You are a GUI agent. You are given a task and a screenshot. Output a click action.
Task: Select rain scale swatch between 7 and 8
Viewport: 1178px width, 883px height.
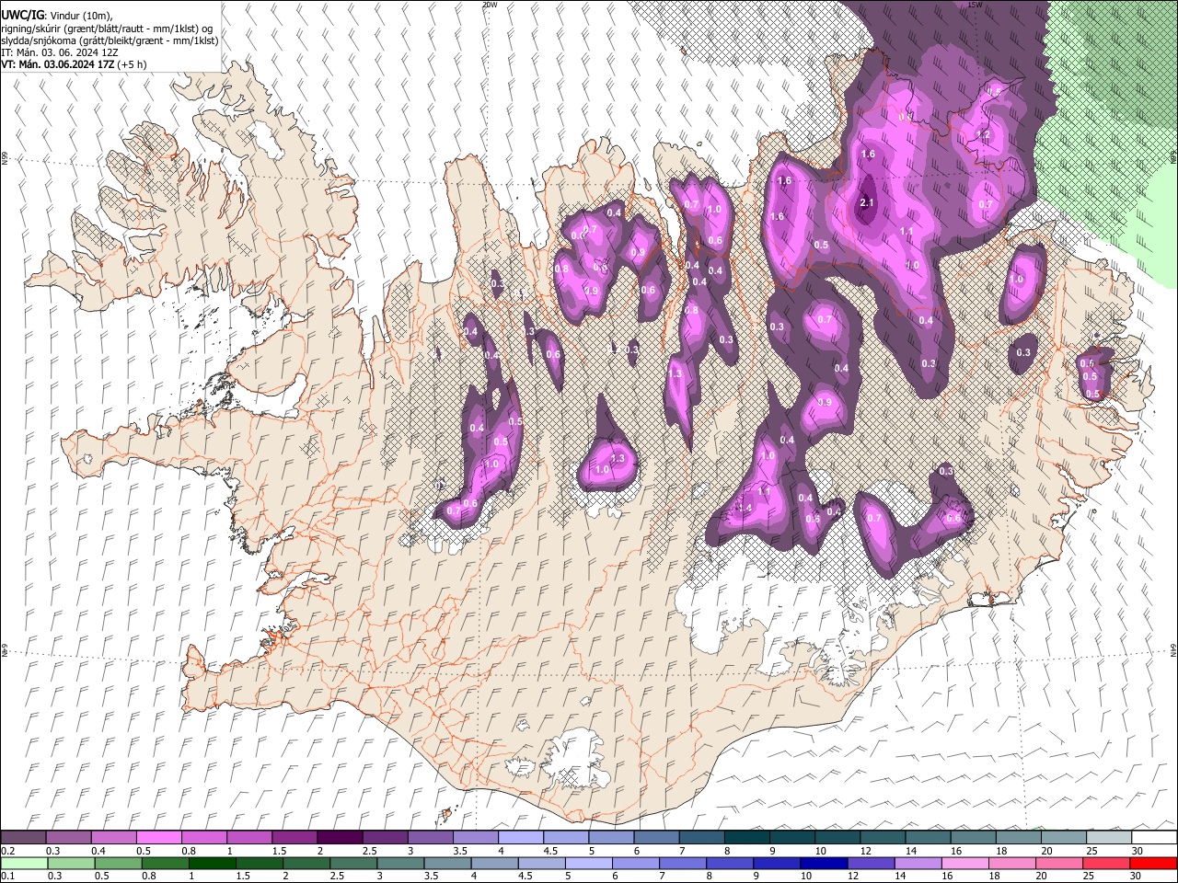point(683,863)
